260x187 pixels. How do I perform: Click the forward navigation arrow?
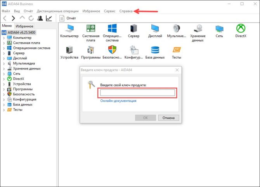(x=13, y=18)
